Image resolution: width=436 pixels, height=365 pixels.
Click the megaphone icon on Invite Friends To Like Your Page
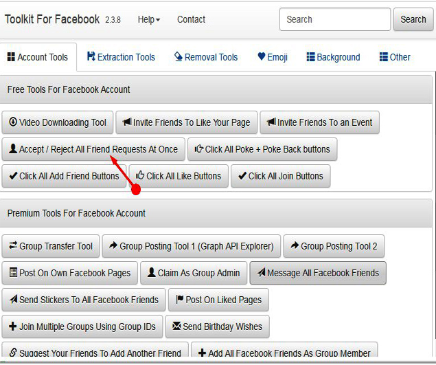[127, 122]
